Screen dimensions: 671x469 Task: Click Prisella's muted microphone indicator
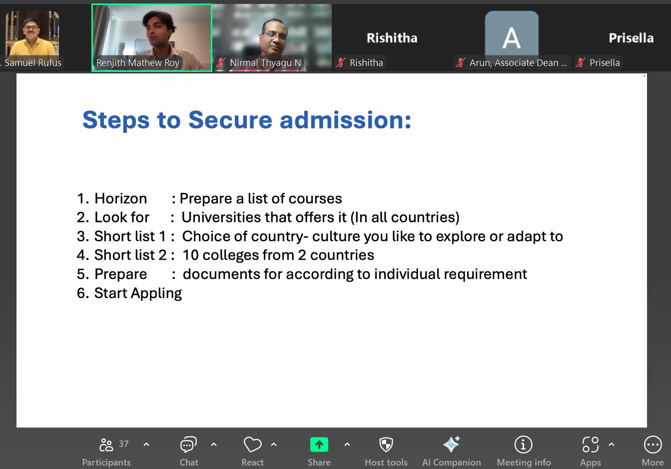tap(581, 63)
